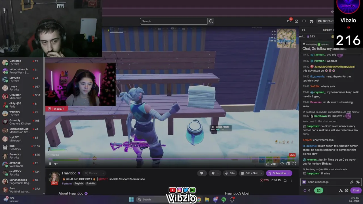Click the @XSET mention in stream title
The height and width of the screenshot is (204, 363).
click(x=103, y=179)
